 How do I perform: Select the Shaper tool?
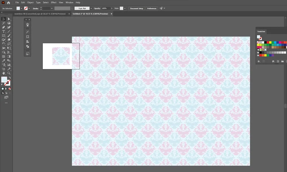pyautogui.click(x=3, y=40)
